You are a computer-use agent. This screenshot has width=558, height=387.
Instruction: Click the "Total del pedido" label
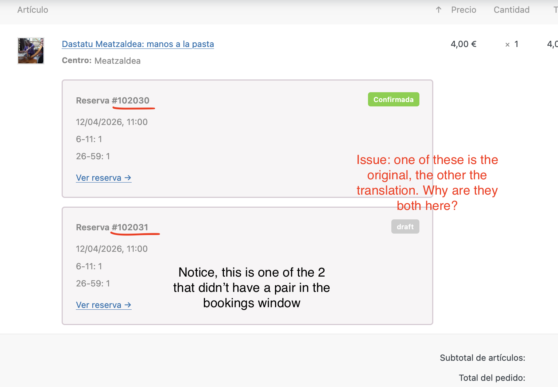[x=492, y=378]
